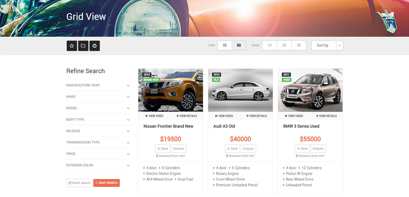Viewport: 409px width, 197px height.
Task: Expand the Mileage filter
Action: (x=98, y=131)
